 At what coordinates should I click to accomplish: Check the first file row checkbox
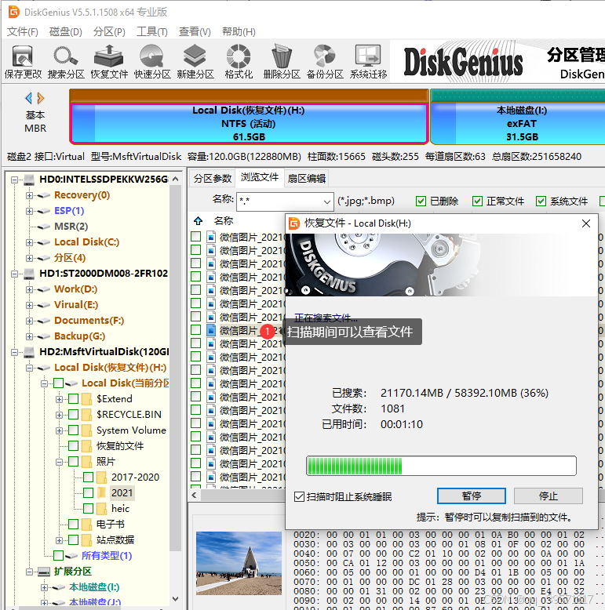tap(196, 237)
